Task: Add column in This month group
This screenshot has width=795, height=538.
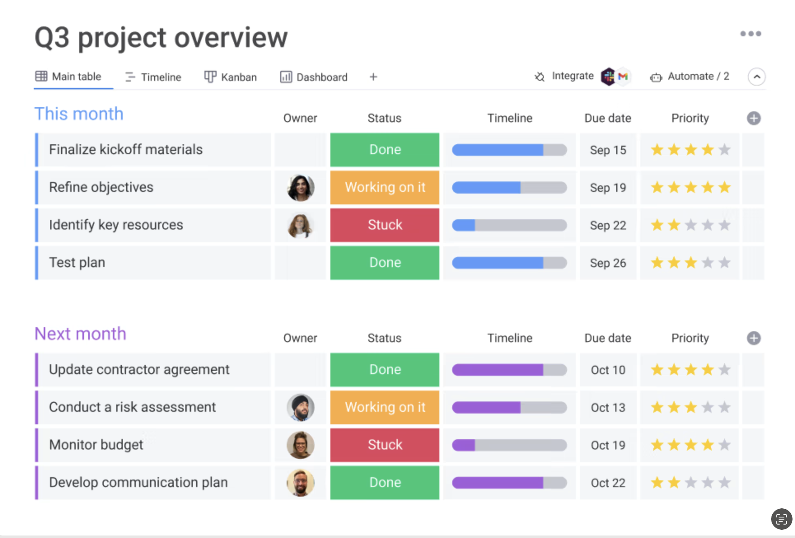Action: click(x=753, y=119)
